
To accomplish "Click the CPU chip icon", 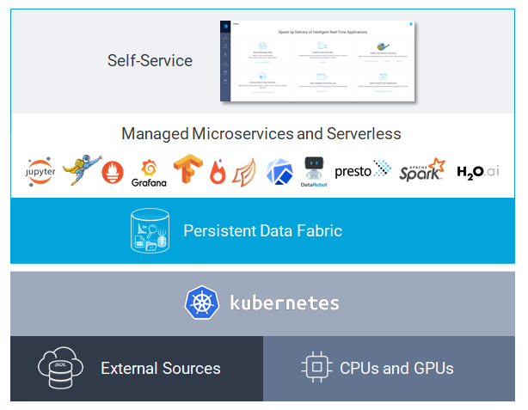I will tap(316, 367).
